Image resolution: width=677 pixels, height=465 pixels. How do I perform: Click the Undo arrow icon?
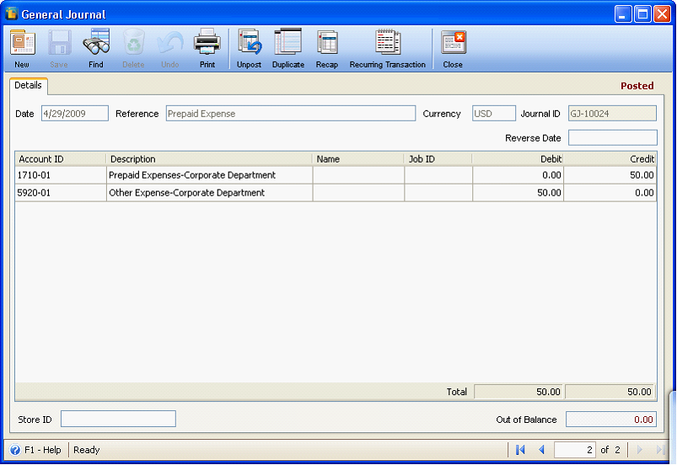(170, 42)
